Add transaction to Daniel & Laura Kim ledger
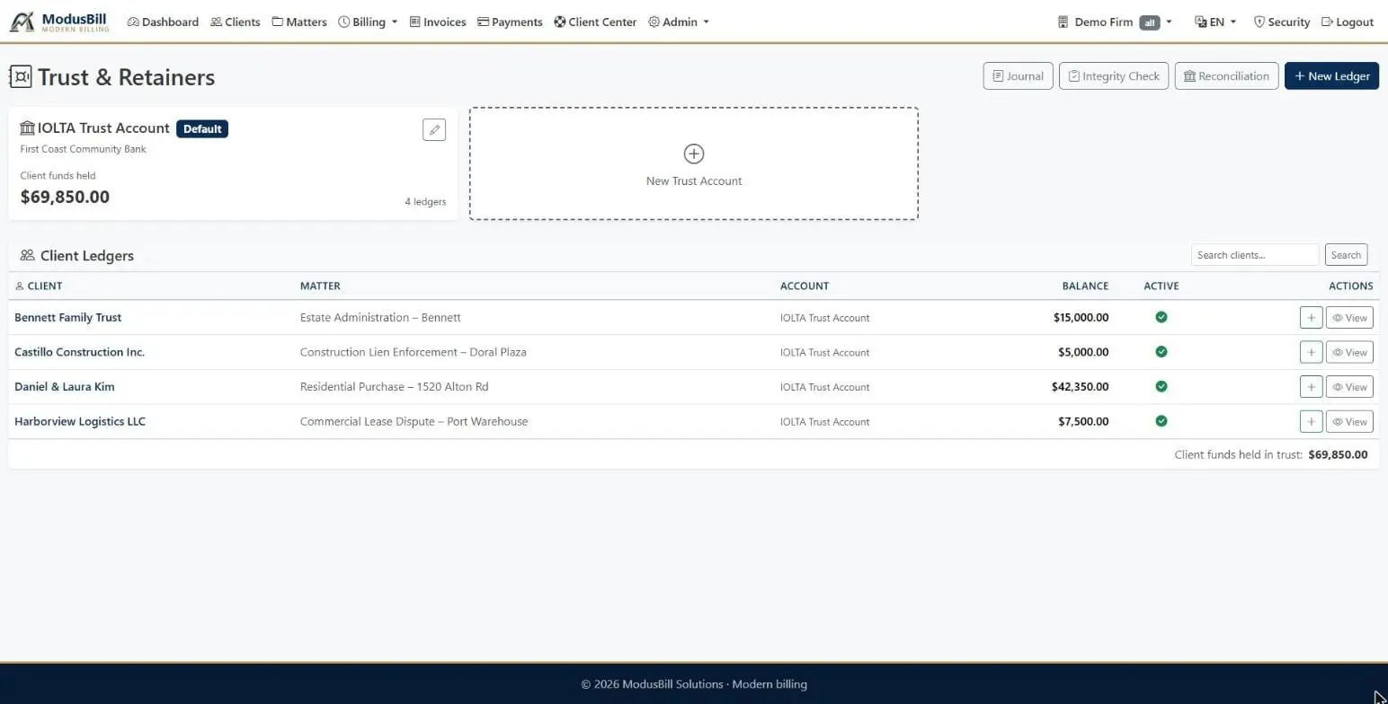Screen dimensions: 1388x704 1311,387
